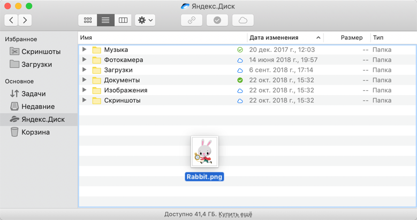
Task: Open Яндекс.Диск in the sidebar
Action: 43,120
